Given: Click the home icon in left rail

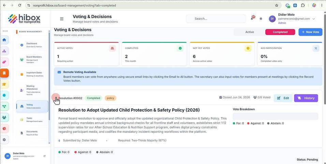Looking at the screenshot, I should pyautogui.click(x=4, y=40).
